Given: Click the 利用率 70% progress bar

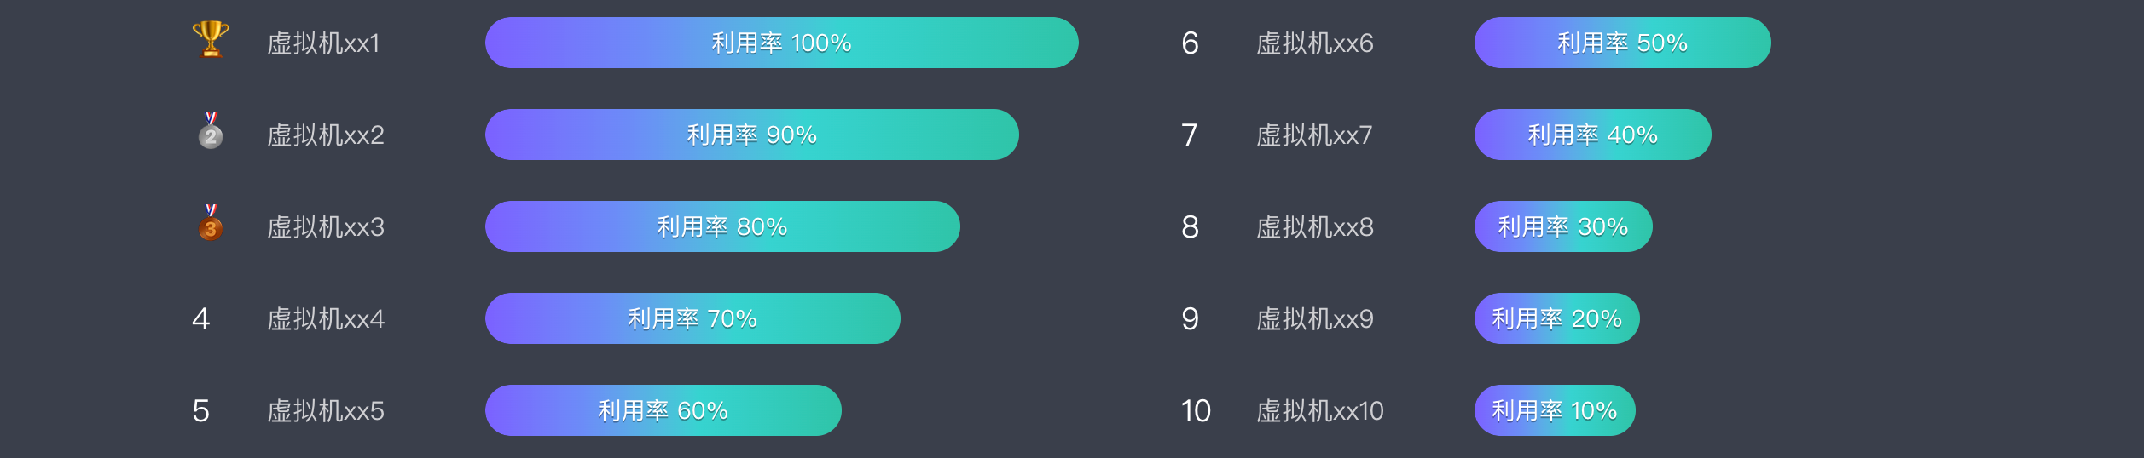Looking at the screenshot, I should click(692, 318).
